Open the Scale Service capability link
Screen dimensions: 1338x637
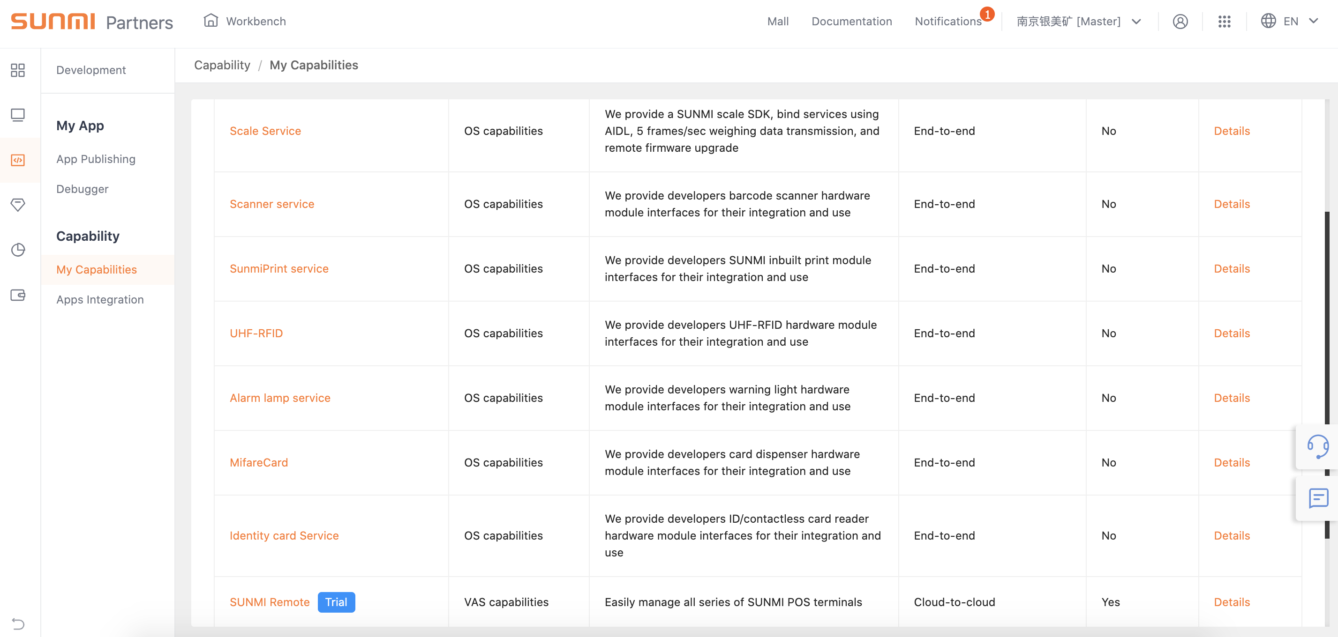pyautogui.click(x=265, y=131)
